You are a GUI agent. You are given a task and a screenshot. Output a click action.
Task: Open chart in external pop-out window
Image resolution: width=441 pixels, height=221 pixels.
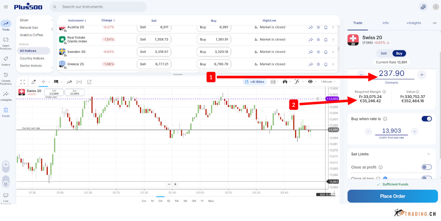[89, 82]
